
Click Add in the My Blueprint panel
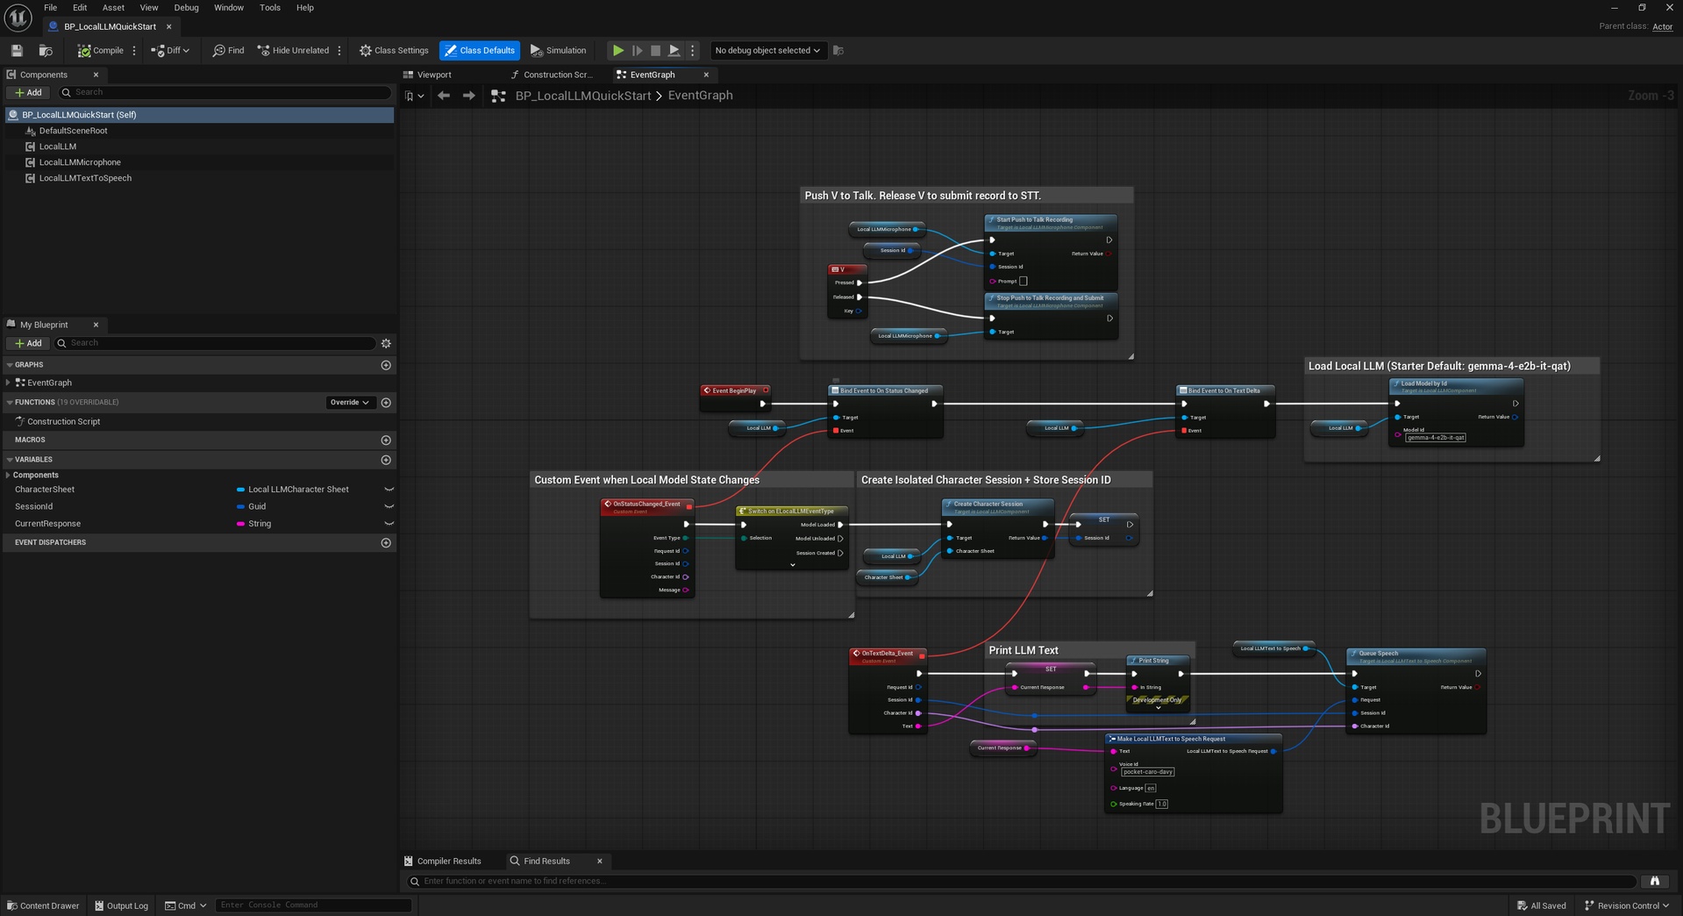tap(28, 343)
